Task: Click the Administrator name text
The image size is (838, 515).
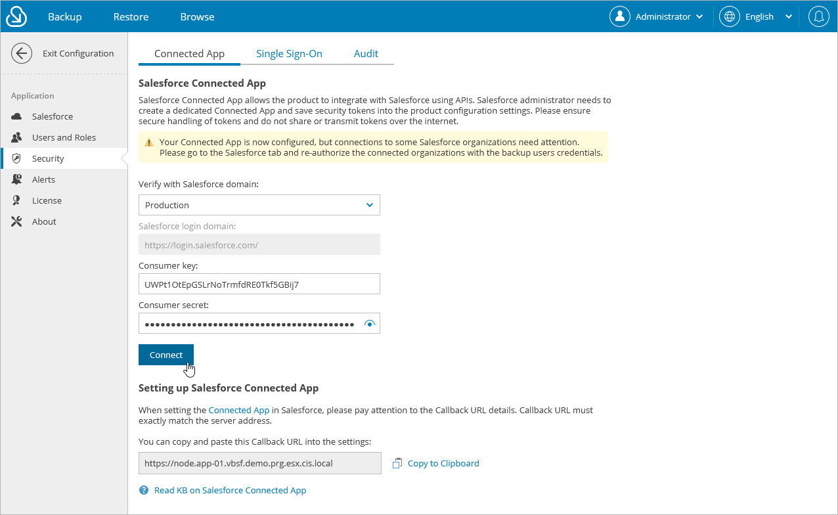Action: point(663,16)
